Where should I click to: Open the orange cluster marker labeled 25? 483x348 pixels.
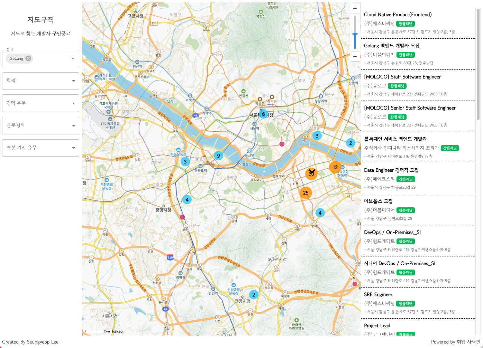tap(306, 193)
